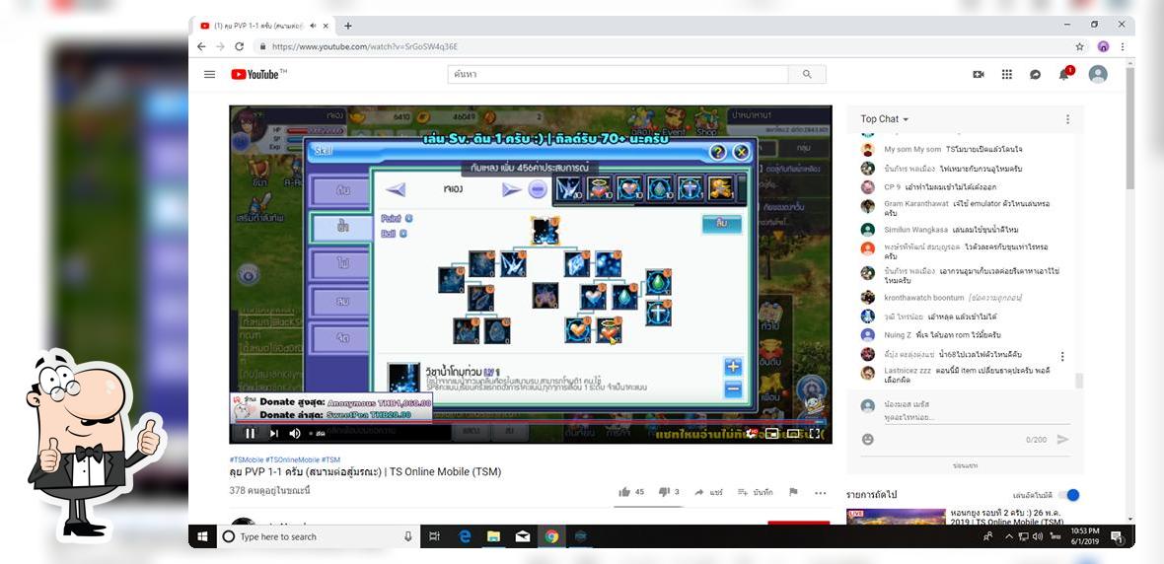1164x564 pixels.
Task: Open more actions ellipsis under video
Action: point(821,492)
